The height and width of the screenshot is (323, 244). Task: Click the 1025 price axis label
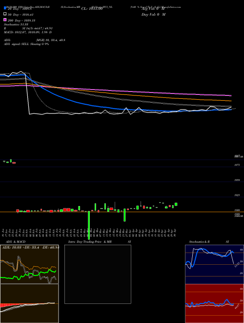237,195
